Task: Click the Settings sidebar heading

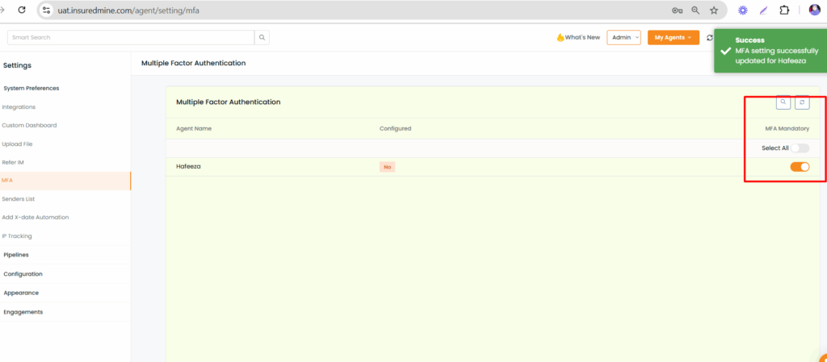Action: (18, 65)
